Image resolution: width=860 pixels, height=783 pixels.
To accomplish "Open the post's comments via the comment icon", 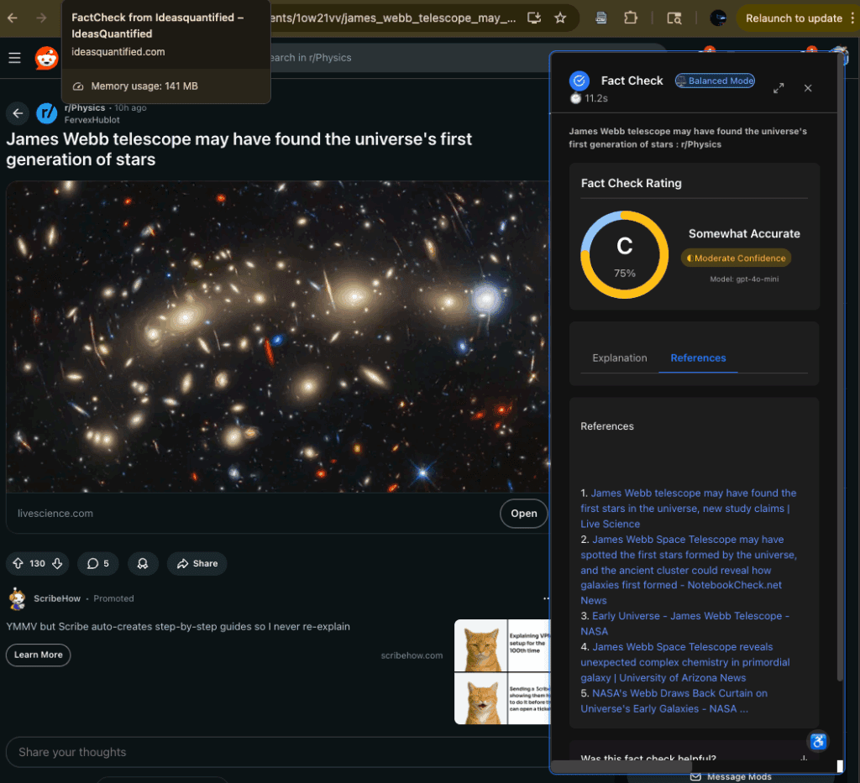I will coord(98,563).
